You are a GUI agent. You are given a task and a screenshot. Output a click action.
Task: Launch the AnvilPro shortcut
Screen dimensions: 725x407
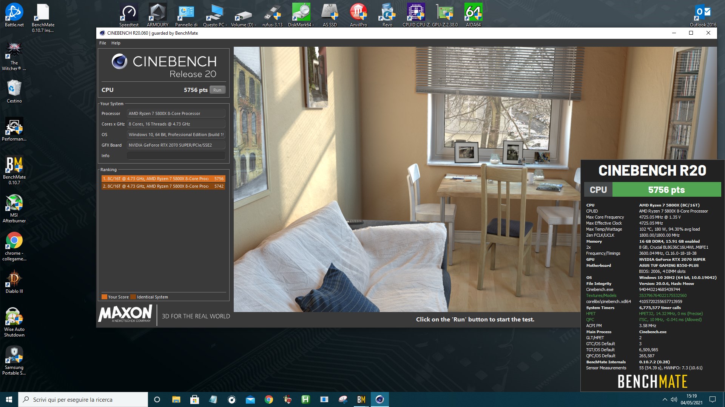pos(358,15)
